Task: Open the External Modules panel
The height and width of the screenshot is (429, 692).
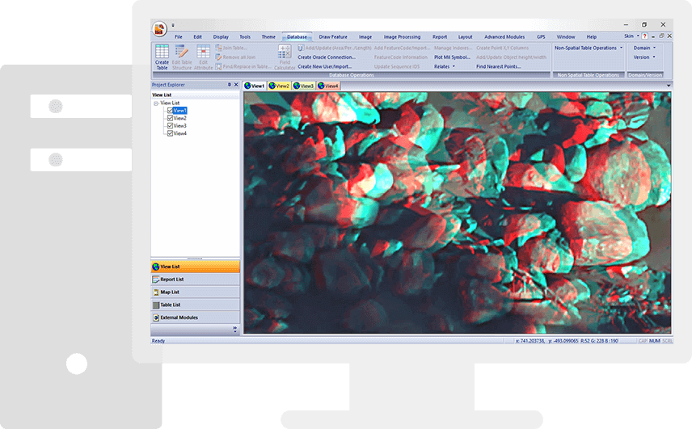Action: click(x=196, y=318)
